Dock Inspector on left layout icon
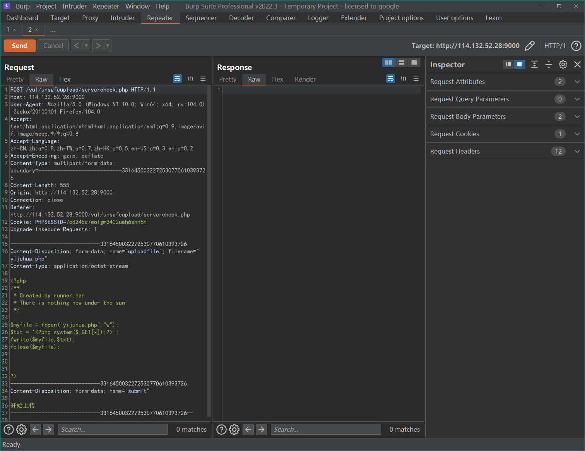The width and height of the screenshot is (585, 451). pyautogui.click(x=508, y=64)
